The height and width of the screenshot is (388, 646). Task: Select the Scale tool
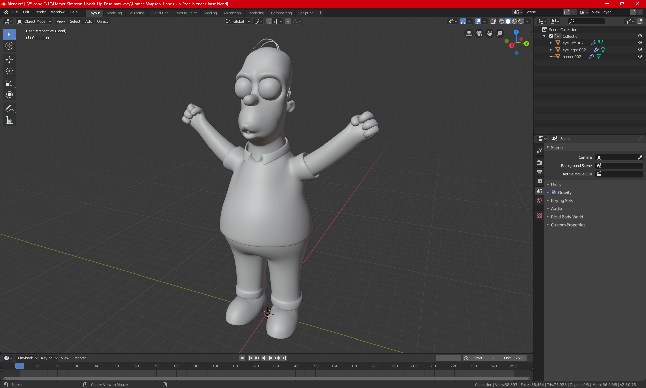pyautogui.click(x=9, y=83)
